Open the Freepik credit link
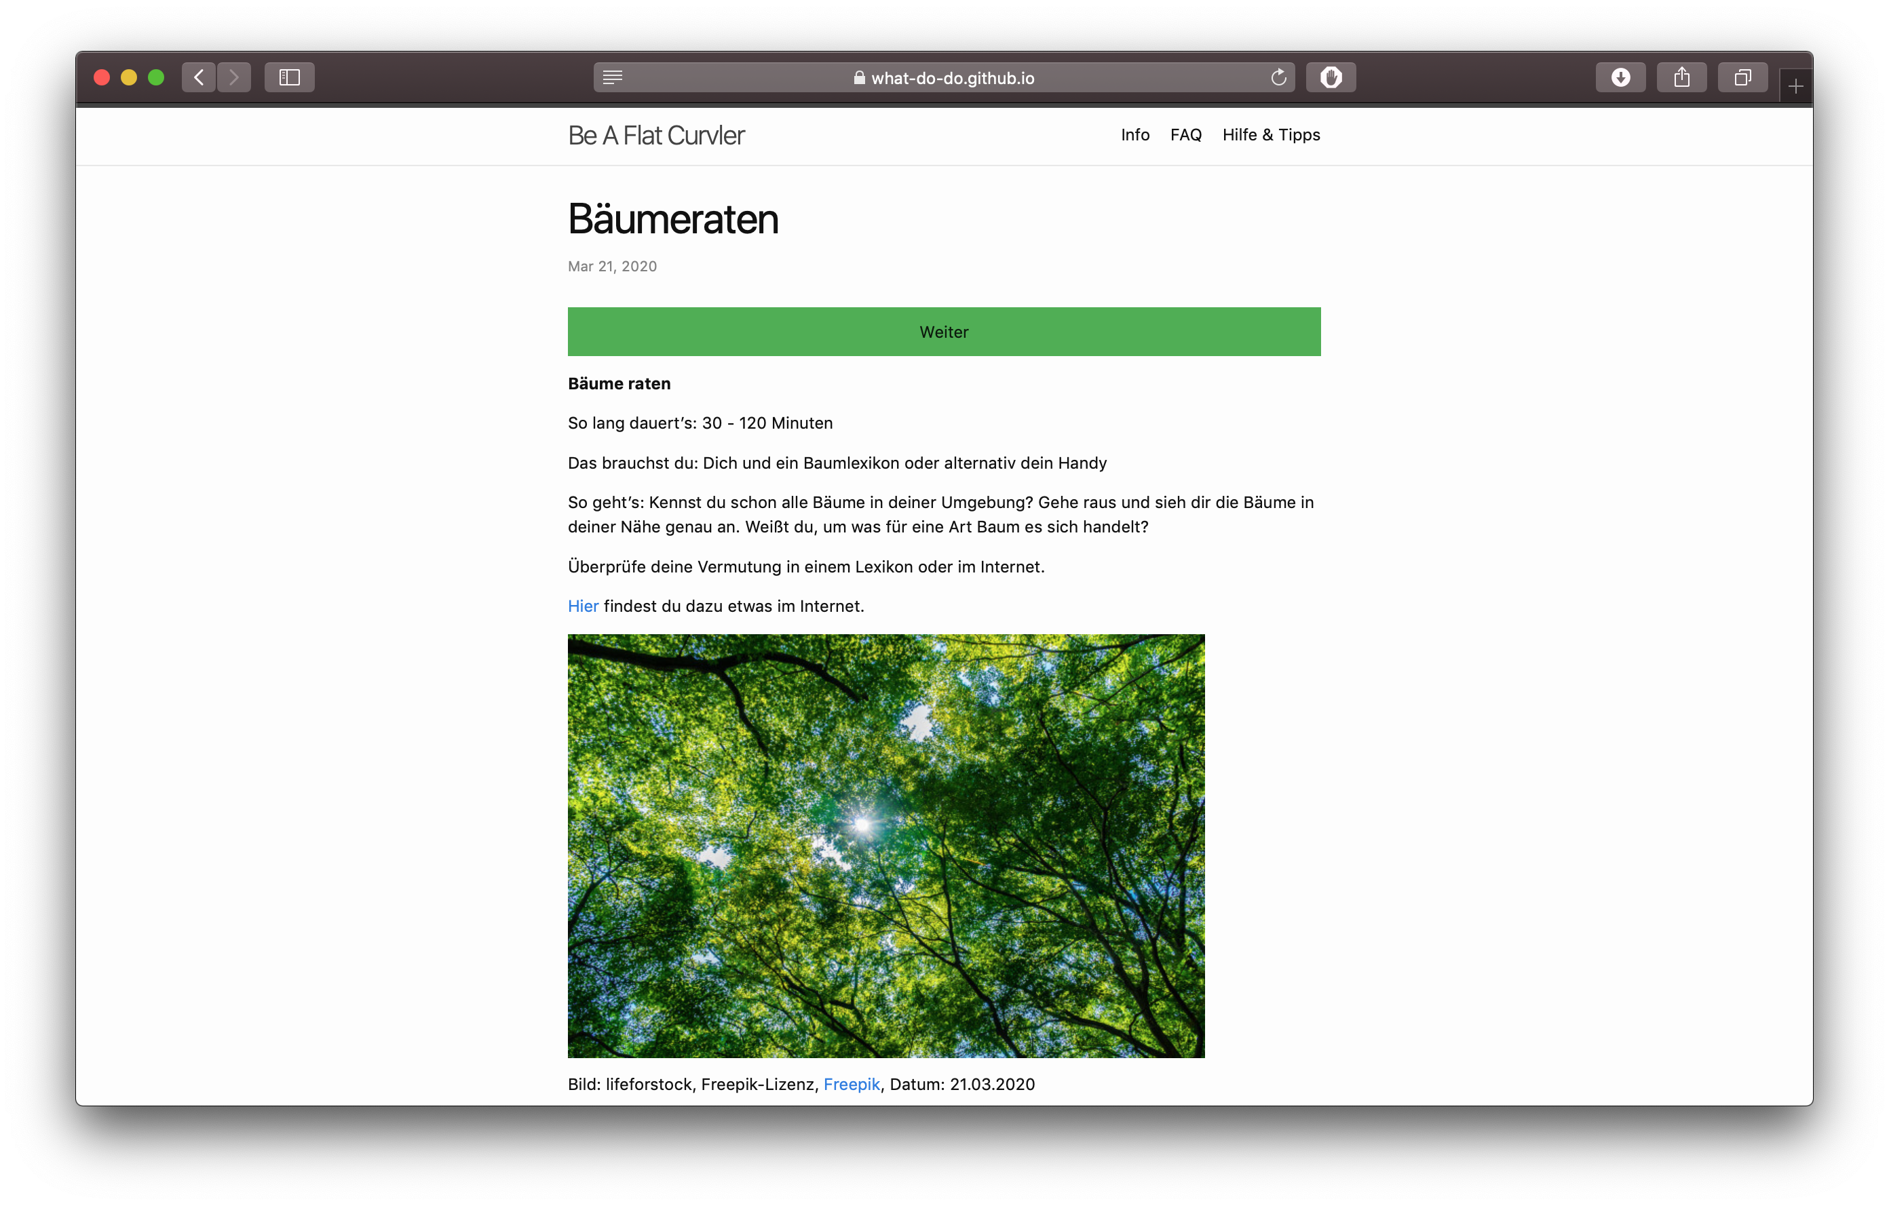1889x1206 pixels. pos(851,1084)
